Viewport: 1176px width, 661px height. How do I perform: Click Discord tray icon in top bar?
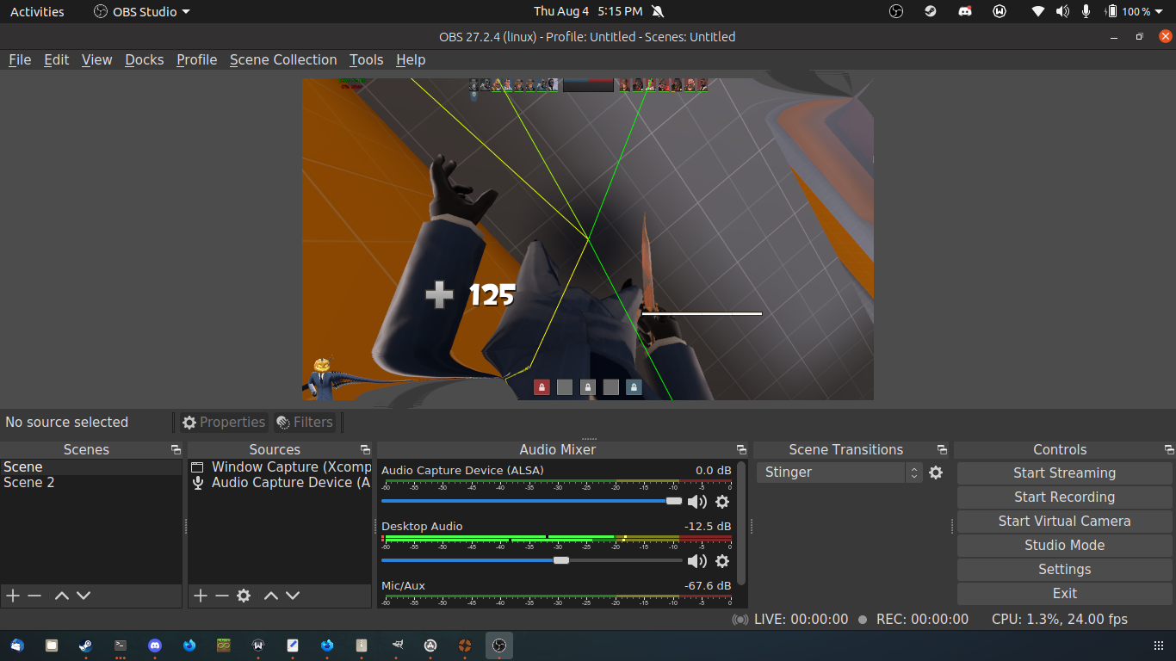pos(965,11)
